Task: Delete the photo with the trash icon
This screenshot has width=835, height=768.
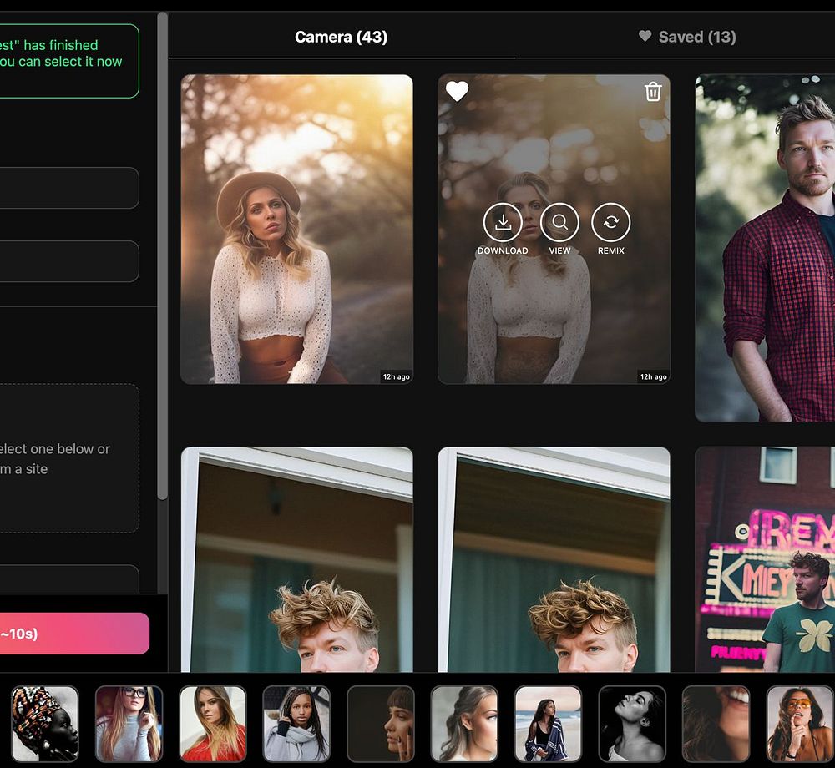Action: tap(653, 92)
